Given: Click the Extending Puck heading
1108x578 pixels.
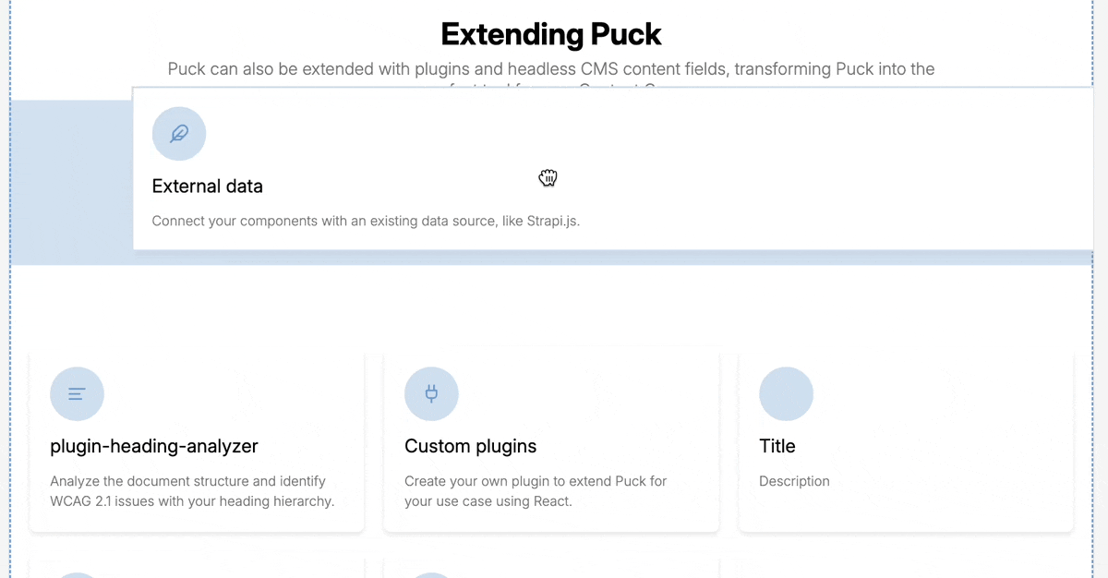Looking at the screenshot, I should coord(551,33).
